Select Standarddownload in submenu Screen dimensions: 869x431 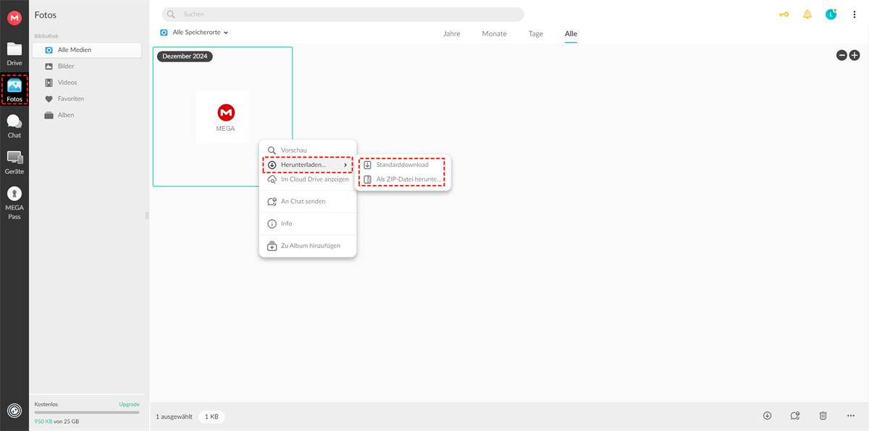click(x=403, y=165)
